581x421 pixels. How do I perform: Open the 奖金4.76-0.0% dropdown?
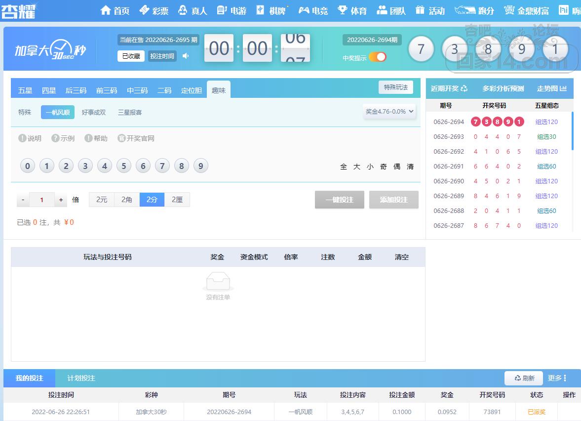tap(389, 112)
